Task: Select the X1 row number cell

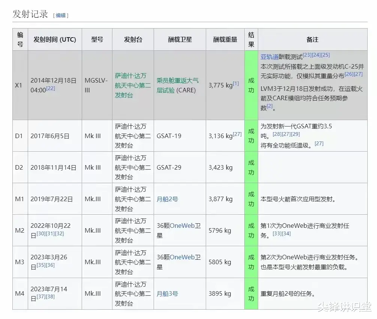Action: [20, 85]
